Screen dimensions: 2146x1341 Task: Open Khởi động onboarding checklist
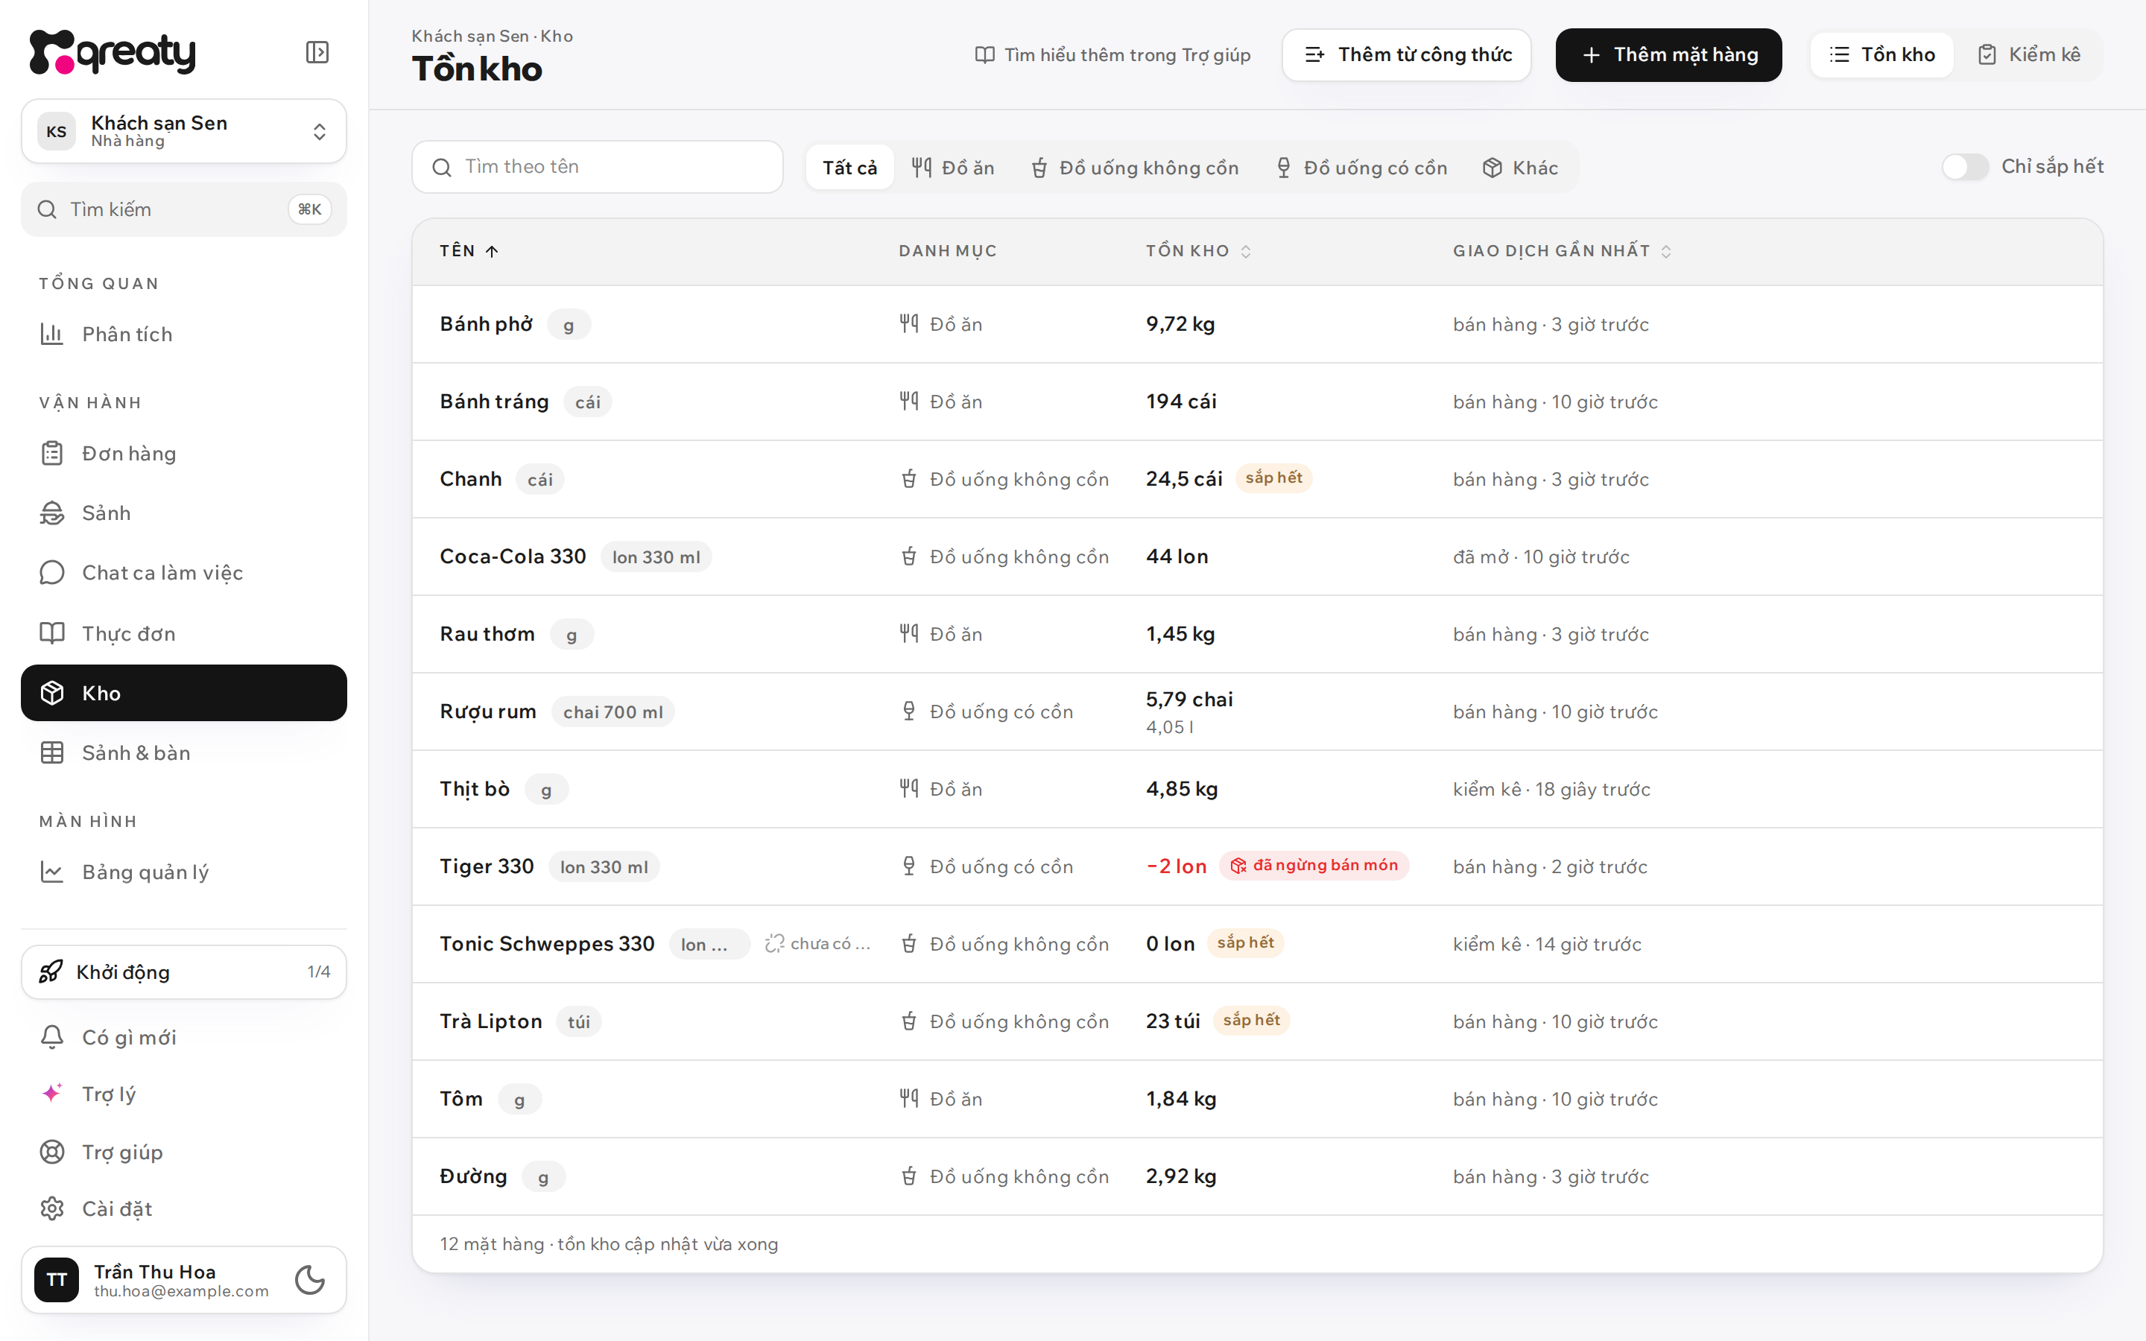[x=183, y=972]
